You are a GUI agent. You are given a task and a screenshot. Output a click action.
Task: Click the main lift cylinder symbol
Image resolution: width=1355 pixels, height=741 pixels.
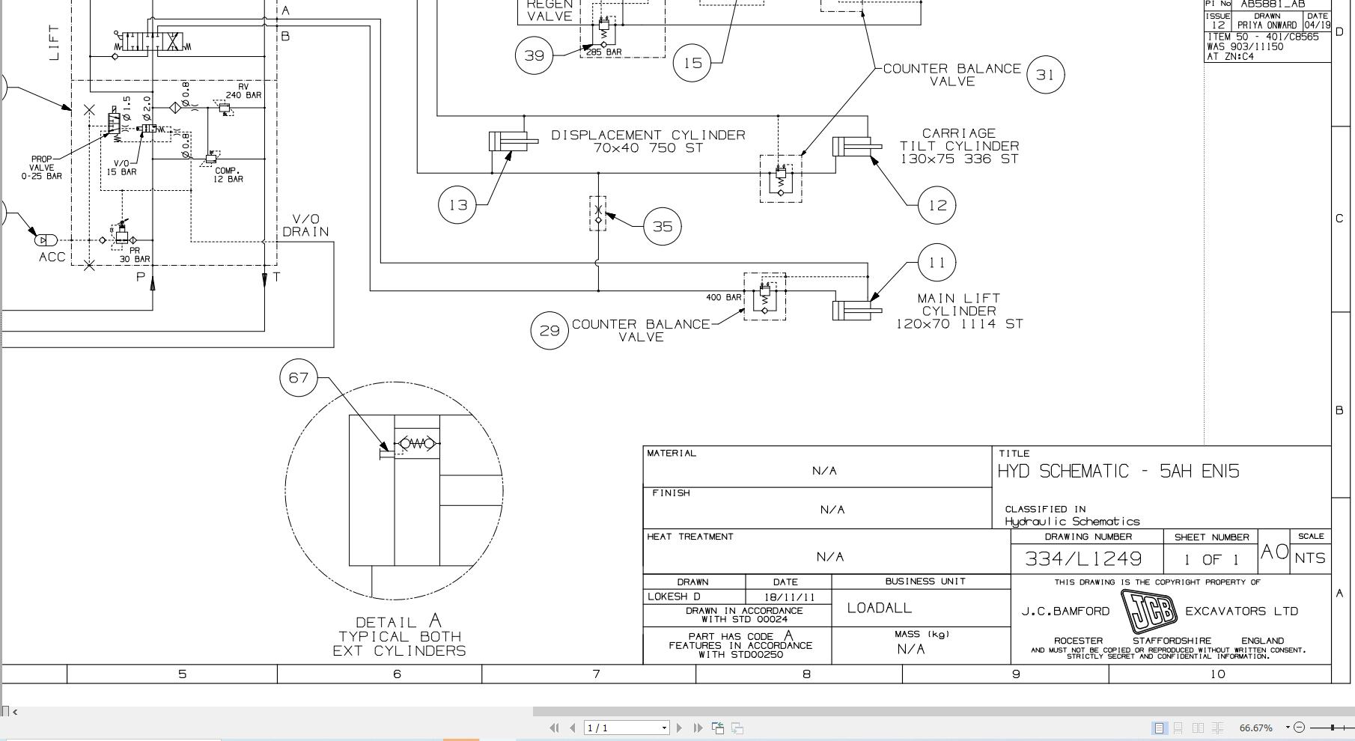(x=857, y=310)
